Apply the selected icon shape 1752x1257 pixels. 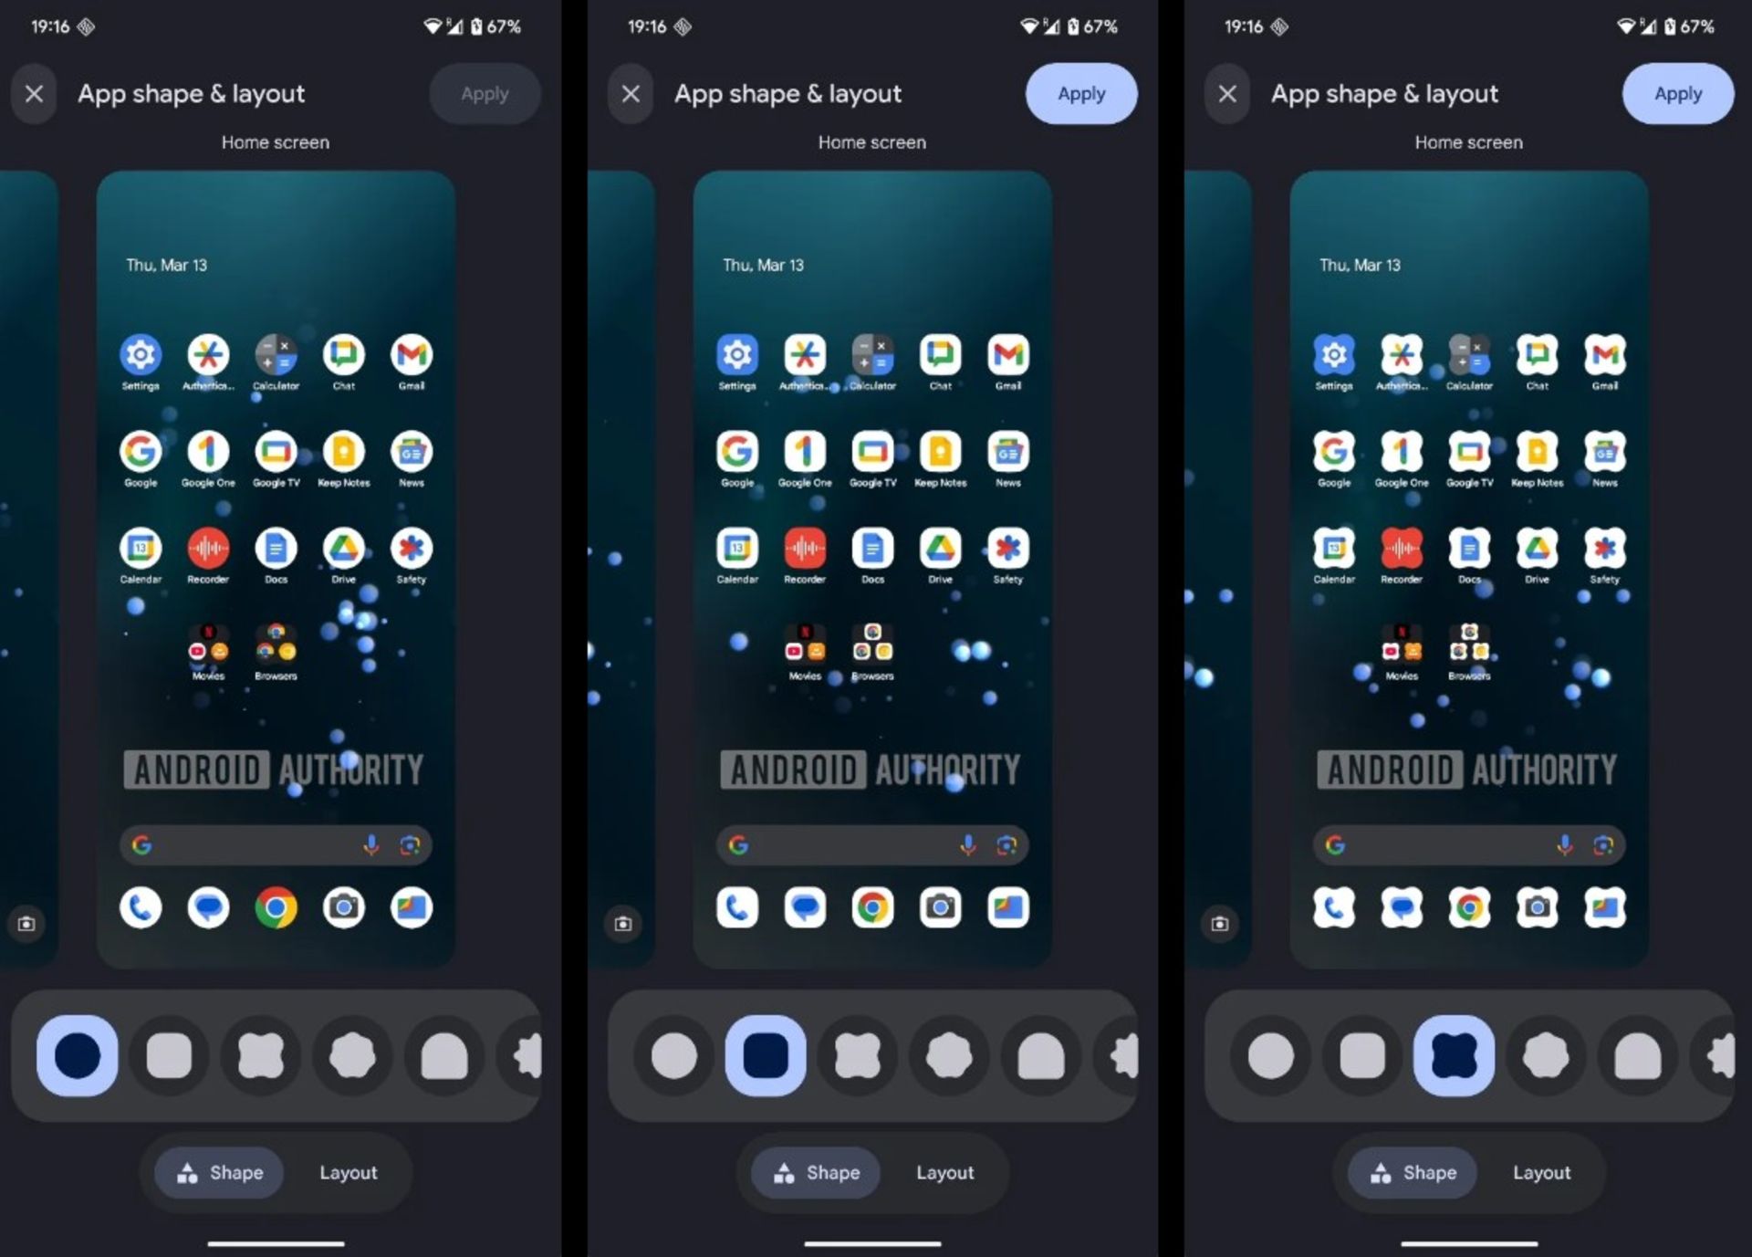[1080, 92]
